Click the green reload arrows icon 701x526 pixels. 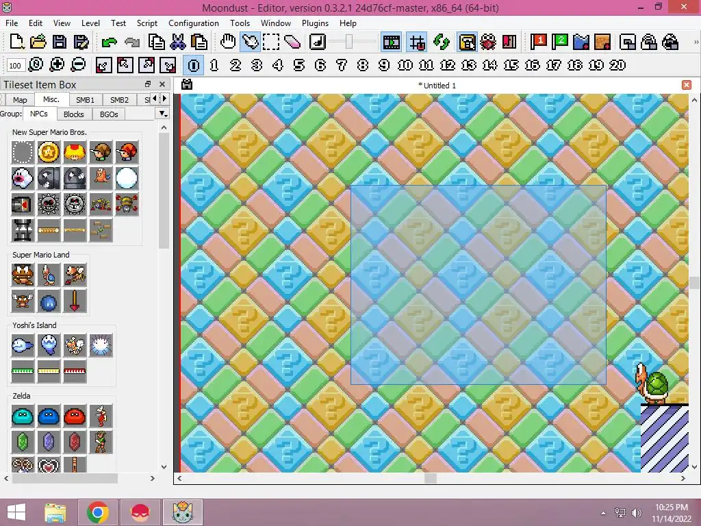pyautogui.click(x=442, y=42)
